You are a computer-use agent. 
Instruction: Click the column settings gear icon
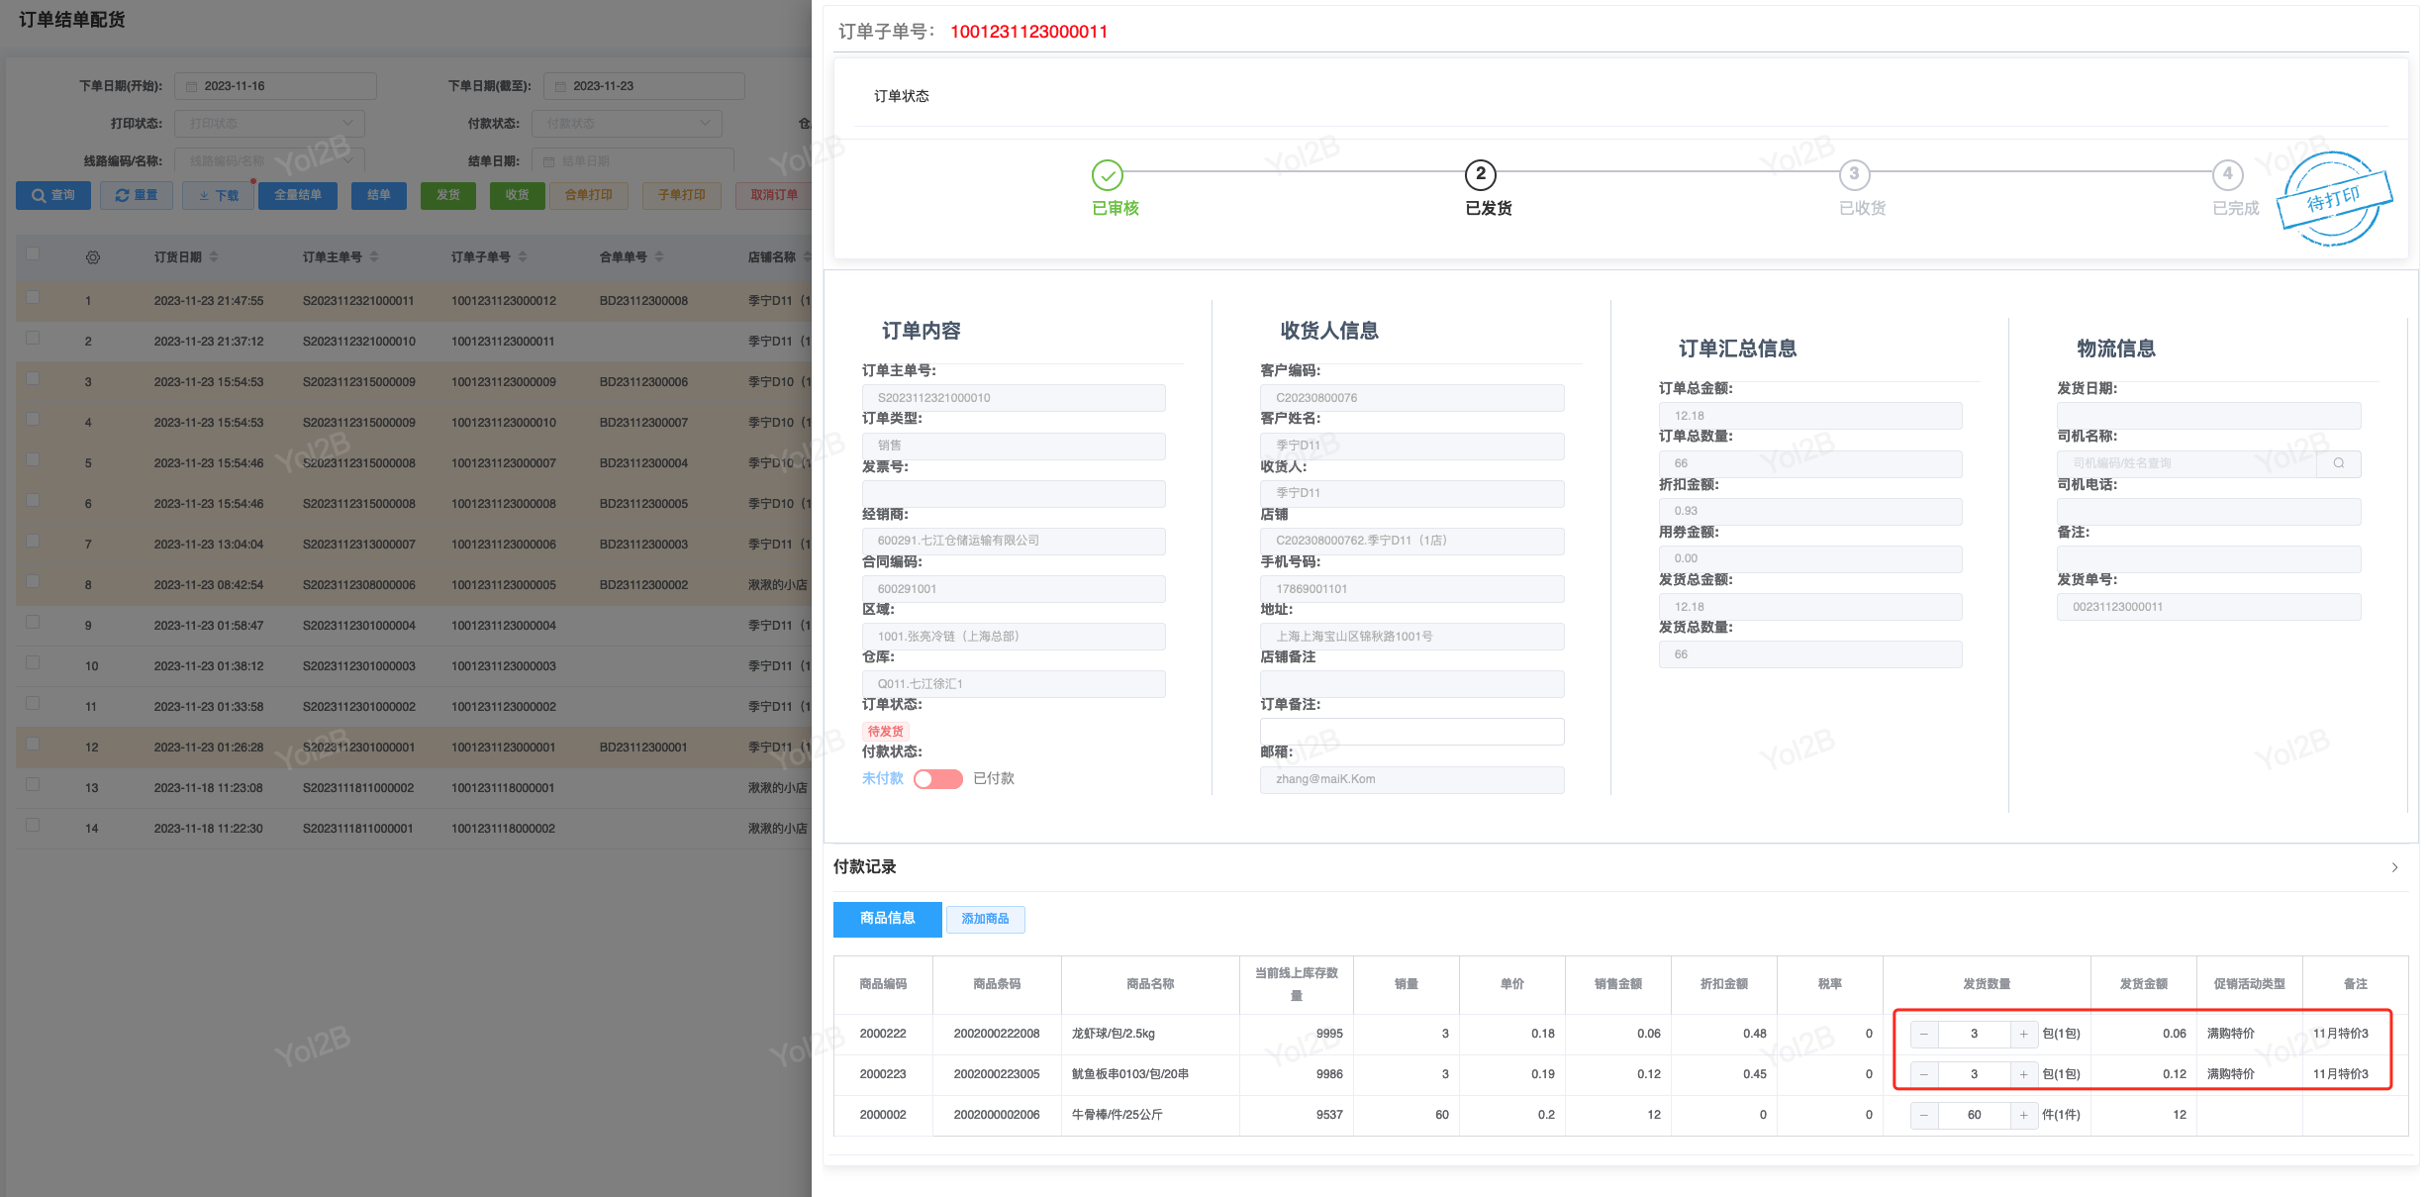(92, 257)
